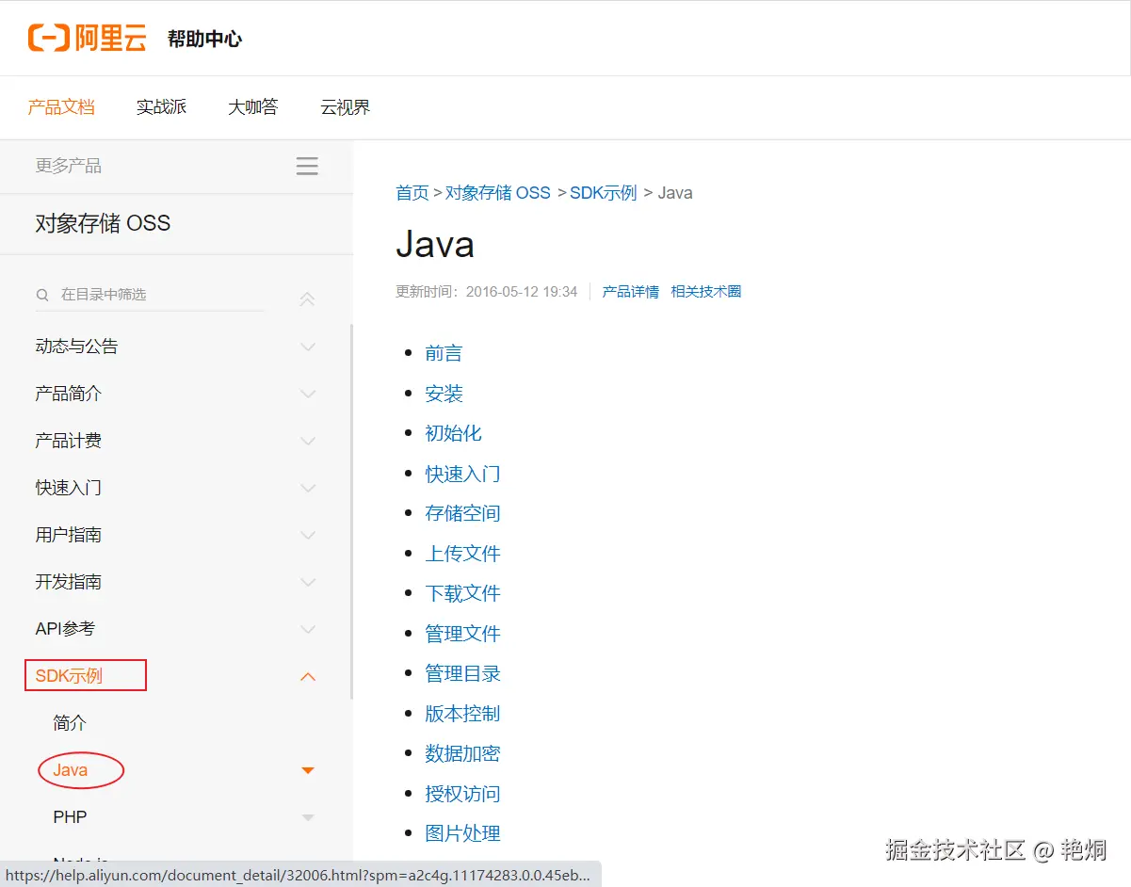The height and width of the screenshot is (887, 1131).
Task: Click 首页 in the breadcrumb
Action: [x=412, y=193]
